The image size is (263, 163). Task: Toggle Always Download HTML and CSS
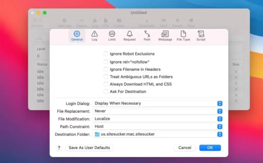pos(106,84)
